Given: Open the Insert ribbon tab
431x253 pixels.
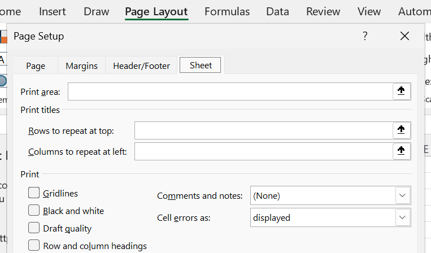Looking at the screenshot, I should click(x=53, y=11).
